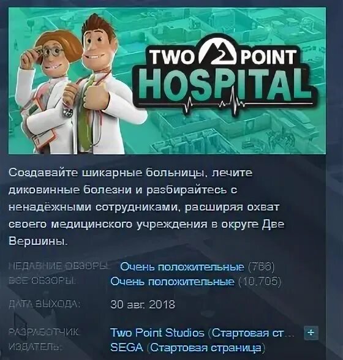Click all reviews Очень положительные rating
The image size is (343, 360).
pos(172,281)
